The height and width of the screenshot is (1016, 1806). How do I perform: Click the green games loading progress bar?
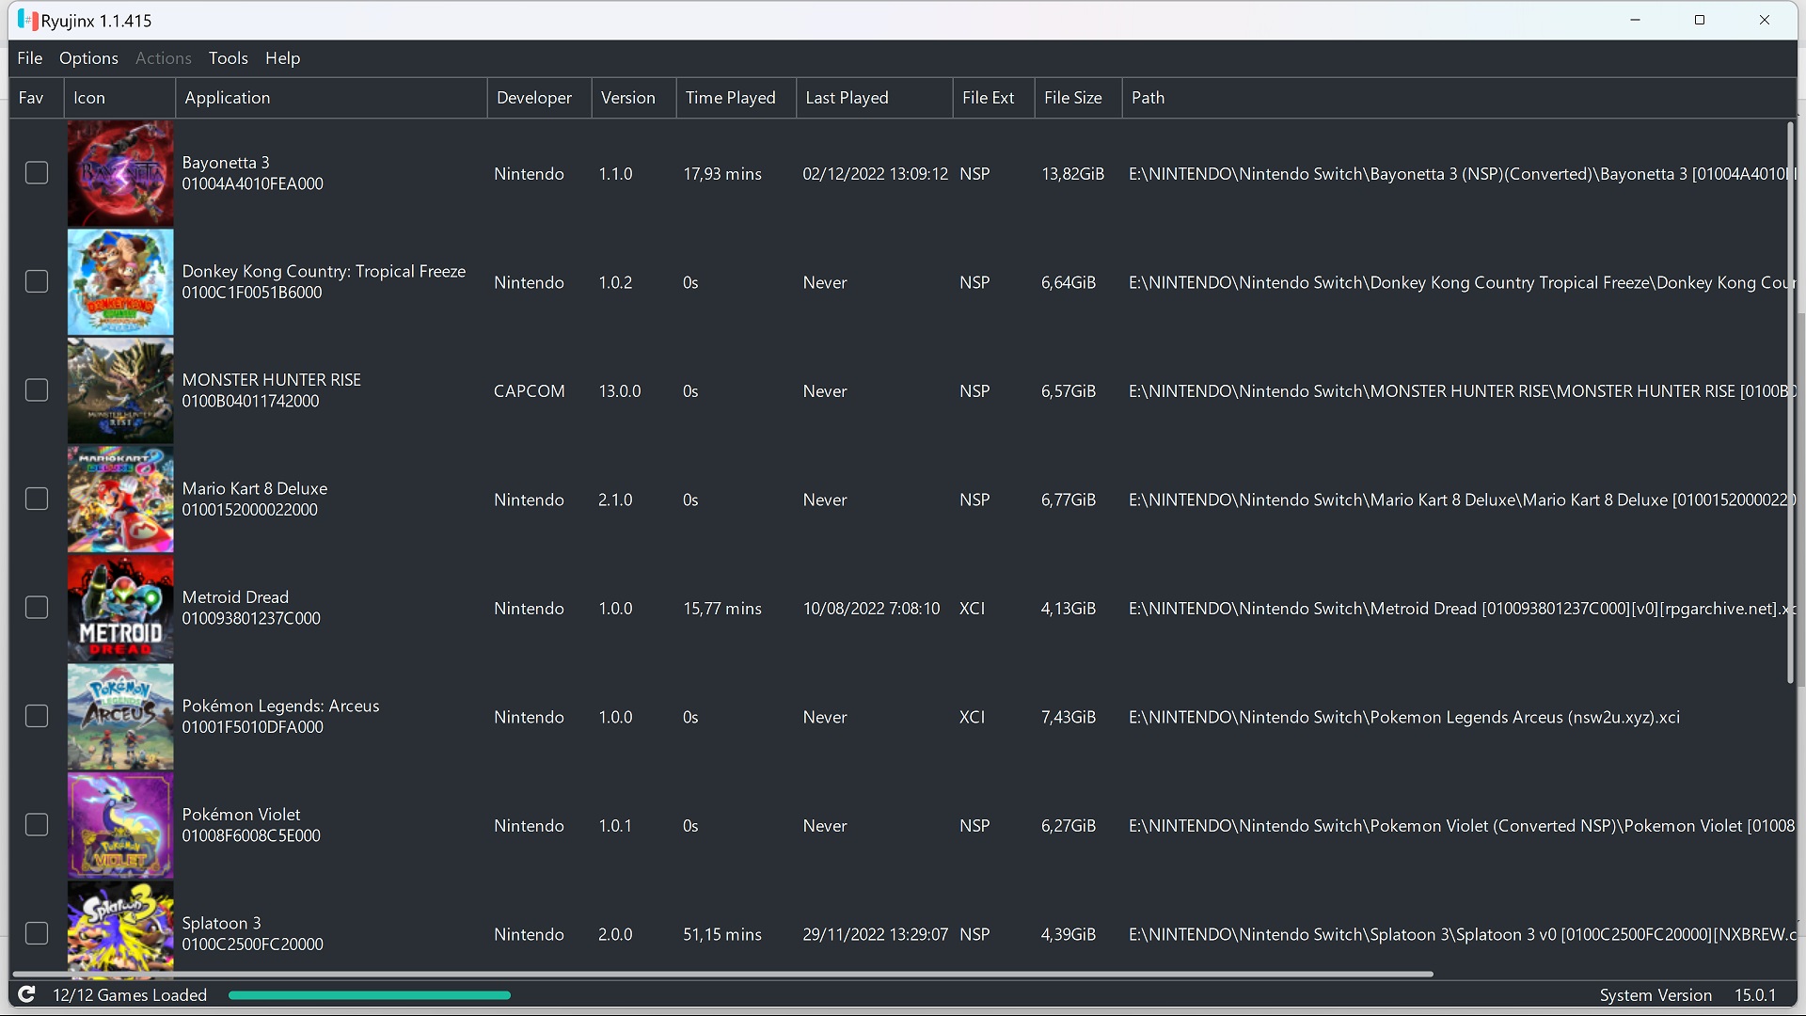pyautogui.click(x=370, y=995)
